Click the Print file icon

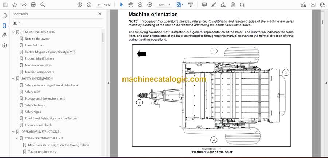click(x=34, y=5)
